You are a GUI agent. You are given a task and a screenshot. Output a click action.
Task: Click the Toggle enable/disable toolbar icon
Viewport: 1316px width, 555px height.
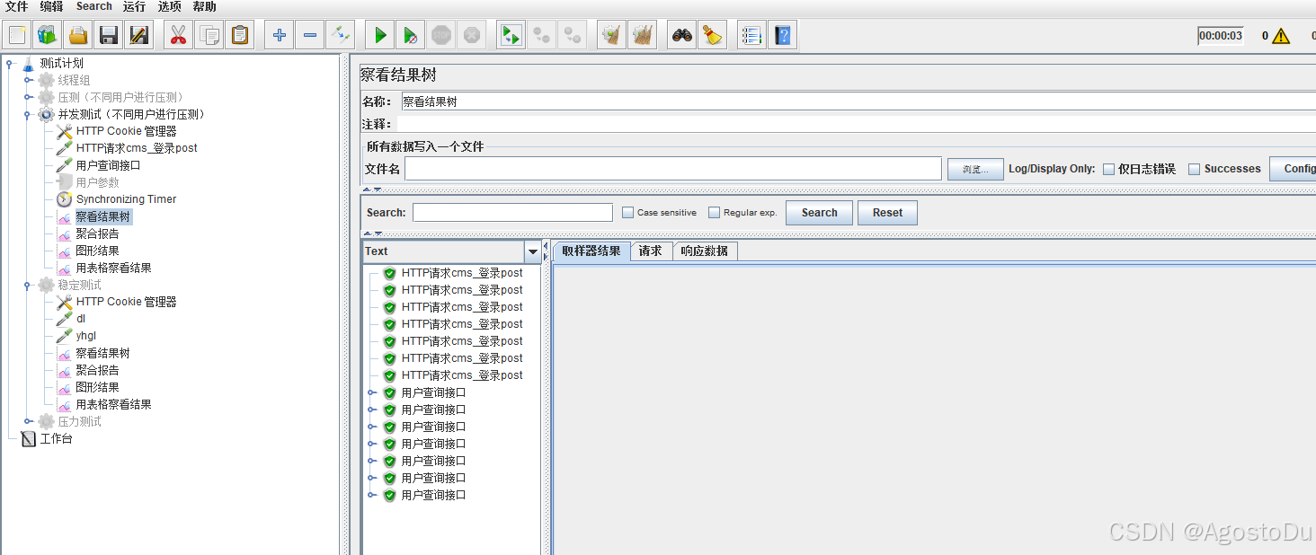pyautogui.click(x=341, y=35)
